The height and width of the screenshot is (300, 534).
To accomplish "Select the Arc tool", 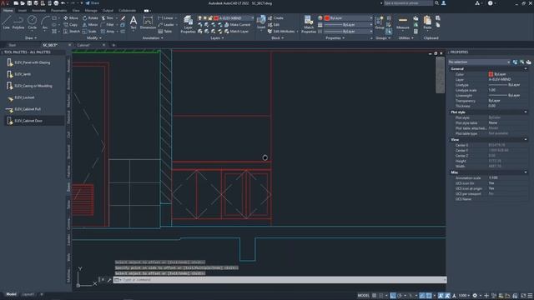I will point(44,22).
